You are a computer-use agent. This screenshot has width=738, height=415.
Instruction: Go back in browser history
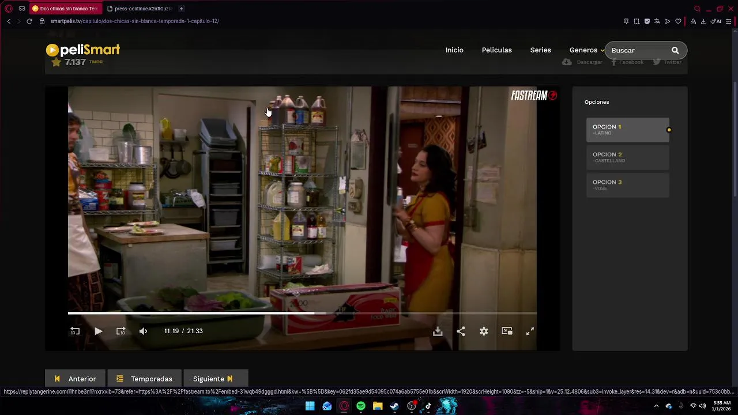(x=9, y=21)
